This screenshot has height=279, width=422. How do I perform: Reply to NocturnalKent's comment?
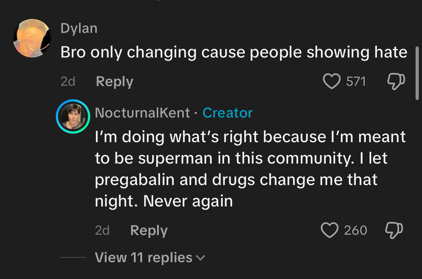click(149, 230)
